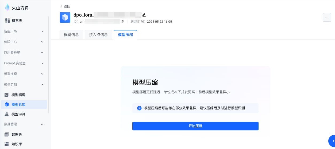The width and height of the screenshot is (335, 149).
Task: Collapse the 数据管理 menu chevron
Action: [x=42, y=124]
